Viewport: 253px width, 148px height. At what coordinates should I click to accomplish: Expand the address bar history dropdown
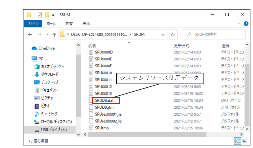[x=163, y=35]
